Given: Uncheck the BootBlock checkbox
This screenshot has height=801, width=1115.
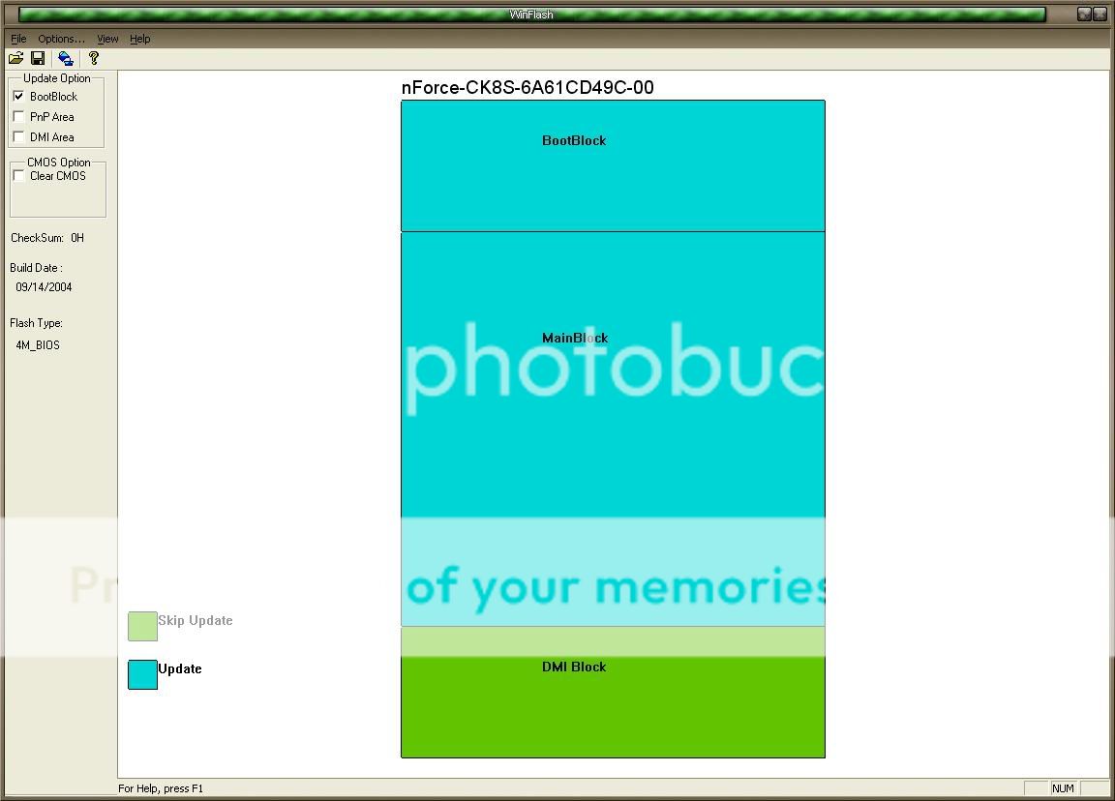Looking at the screenshot, I should (18, 97).
